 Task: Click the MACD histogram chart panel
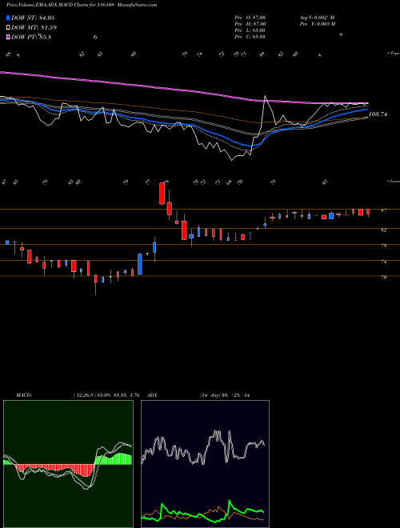(x=68, y=464)
